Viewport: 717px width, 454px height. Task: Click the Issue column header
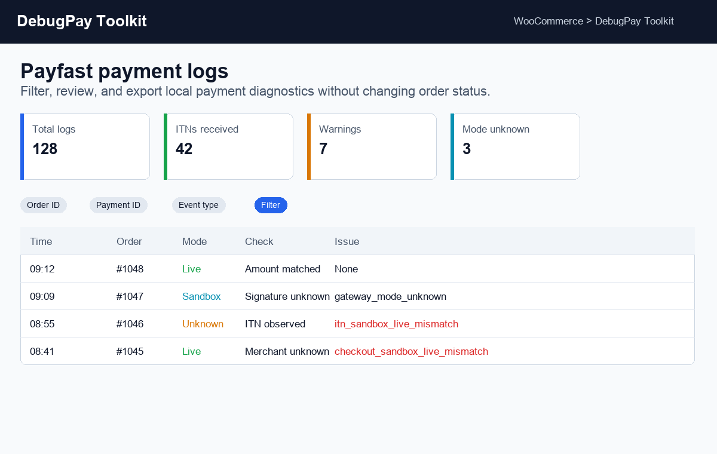347,241
